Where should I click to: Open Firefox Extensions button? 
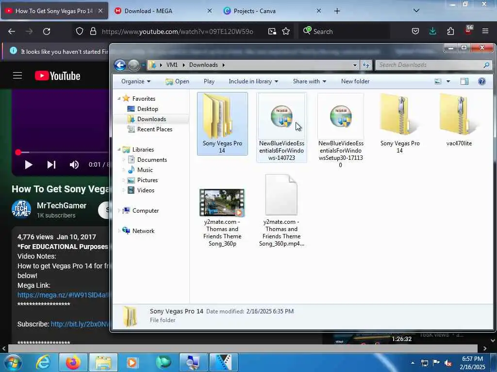coord(450,31)
